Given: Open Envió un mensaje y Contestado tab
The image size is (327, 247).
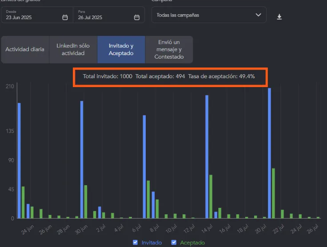Looking at the screenshot, I should tap(169, 49).
